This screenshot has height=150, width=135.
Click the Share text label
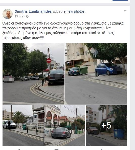click(107, 149)
